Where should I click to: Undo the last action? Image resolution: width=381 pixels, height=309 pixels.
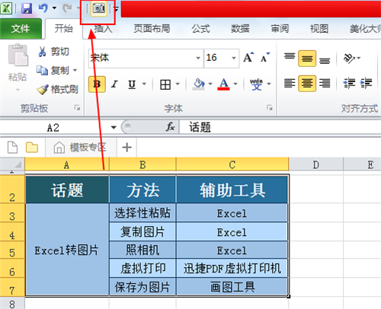[x=43, y=8]
